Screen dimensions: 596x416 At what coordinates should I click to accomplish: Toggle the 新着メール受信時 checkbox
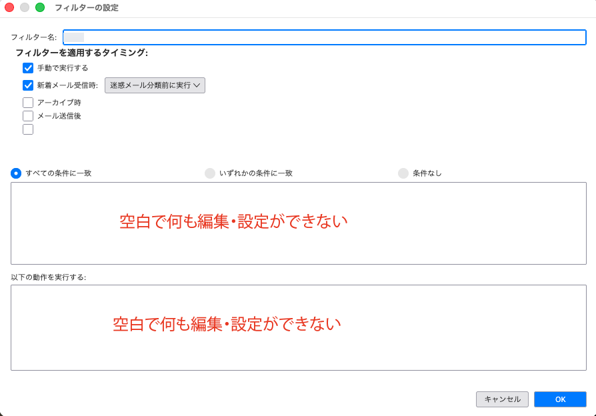[x=28, y=85]
